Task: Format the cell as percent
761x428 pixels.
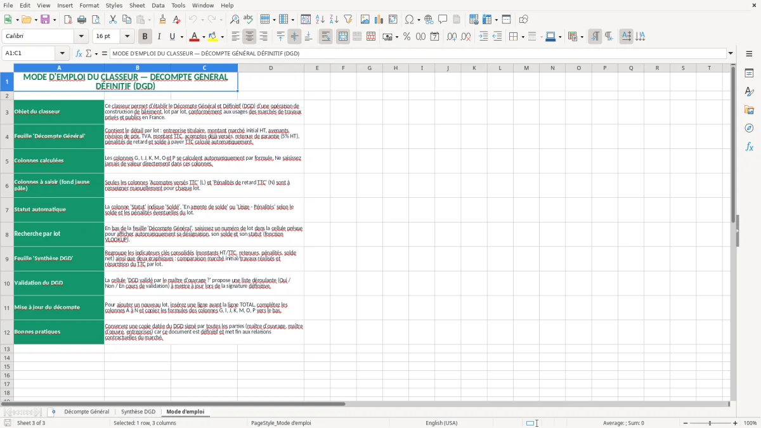Action: [x=407, y=37]
